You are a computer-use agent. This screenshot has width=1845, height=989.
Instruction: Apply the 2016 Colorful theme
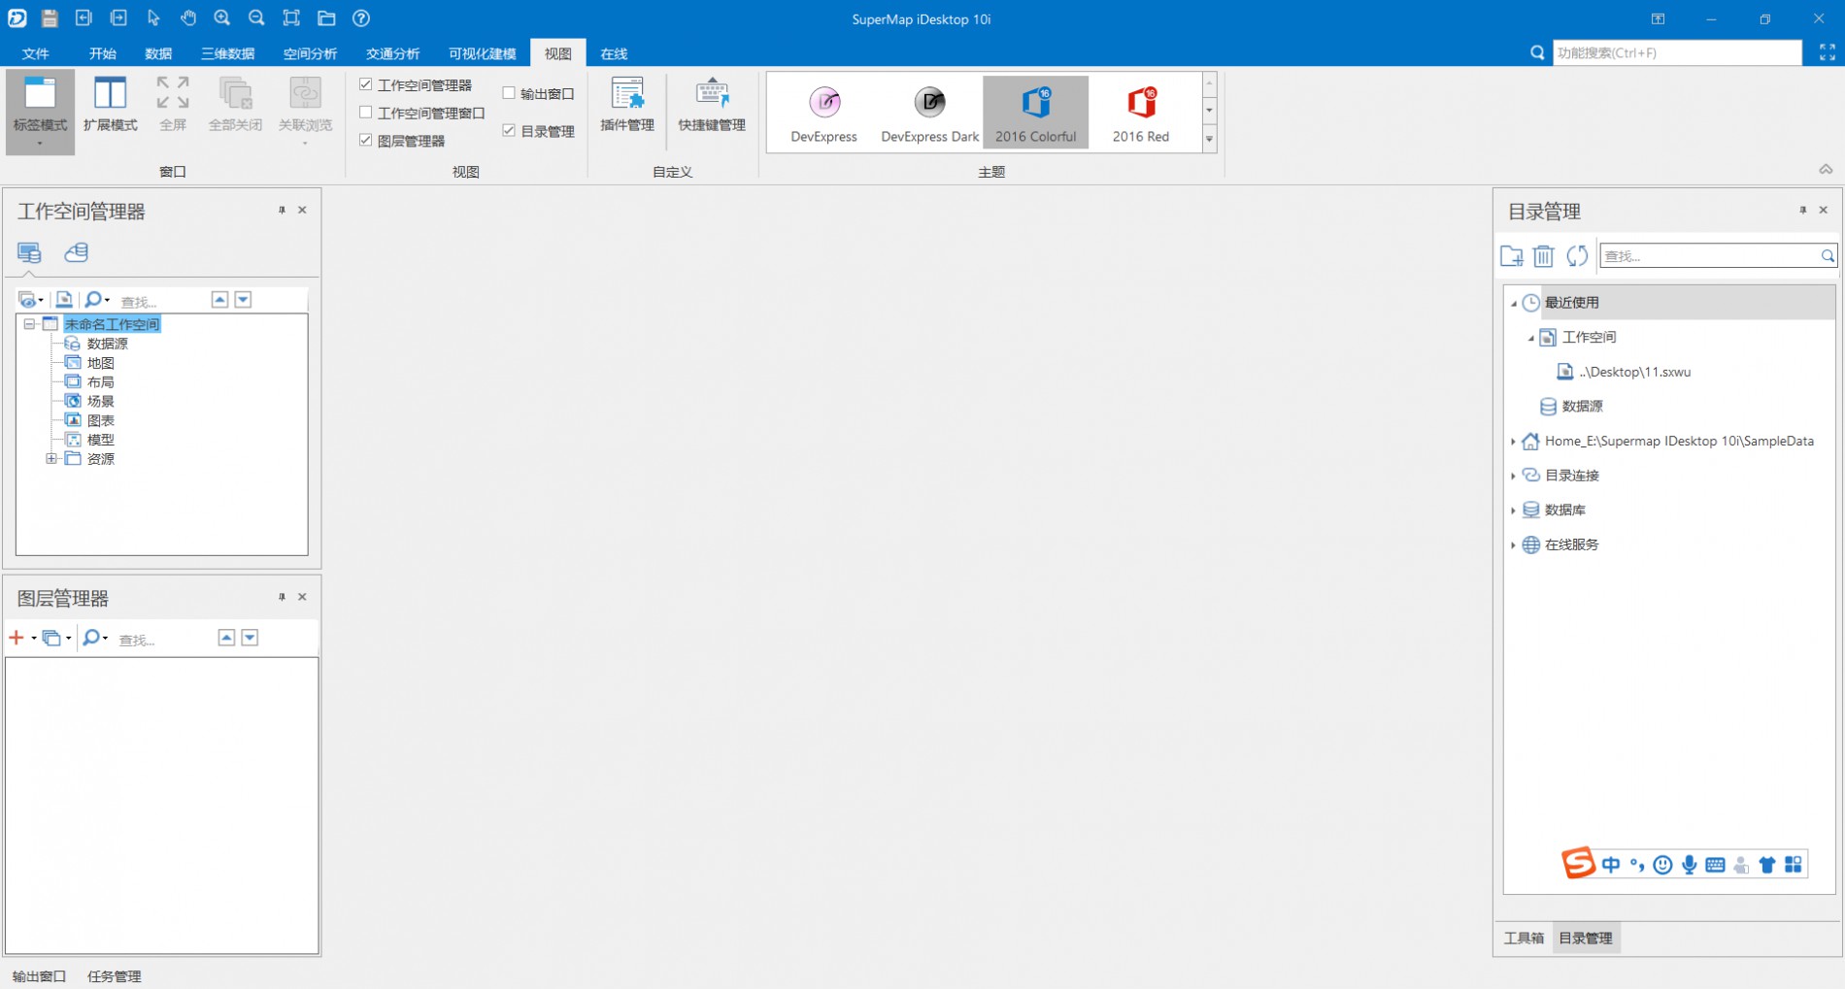pos(1035,113)
